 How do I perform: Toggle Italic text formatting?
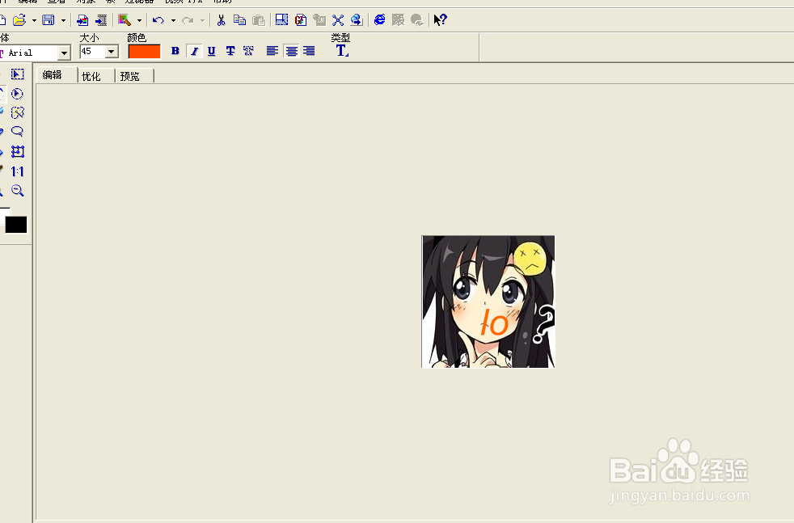point(194,51)
